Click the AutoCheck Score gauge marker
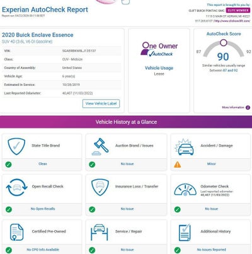This screenshot has height=254, width=252. [224, 43]
